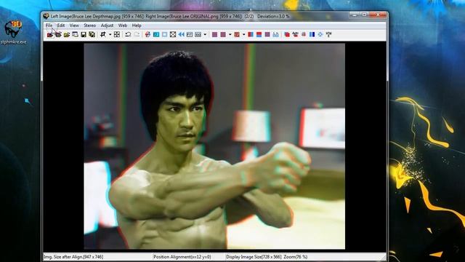
Task: Select the purple striped interlaced view icon
Action: pos(215,35)
